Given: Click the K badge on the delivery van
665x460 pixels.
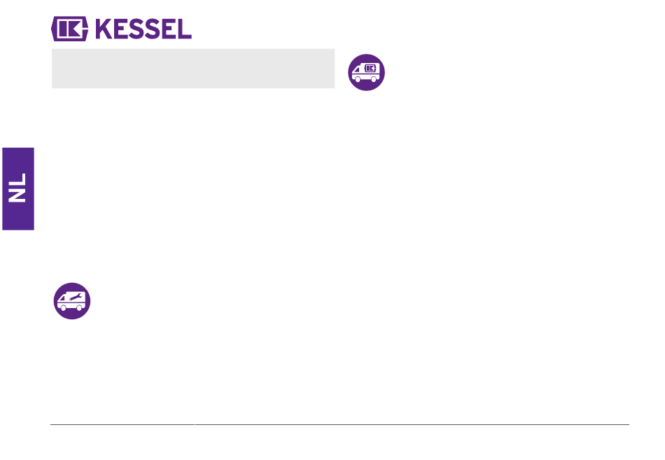Looking at the screenshot, I should tap(370, 69).
